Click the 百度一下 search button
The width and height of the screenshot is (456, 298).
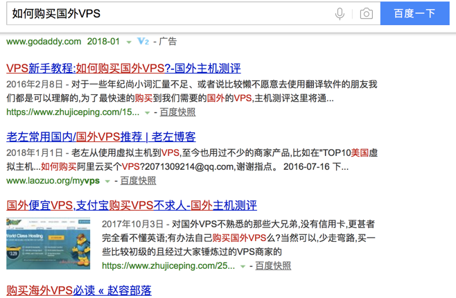pos(414,13)
